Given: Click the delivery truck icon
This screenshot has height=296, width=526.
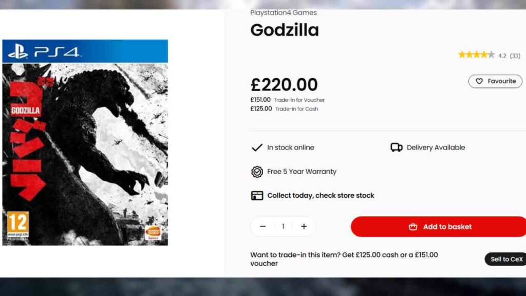Looking at the screenshot, I should (396, 147).
